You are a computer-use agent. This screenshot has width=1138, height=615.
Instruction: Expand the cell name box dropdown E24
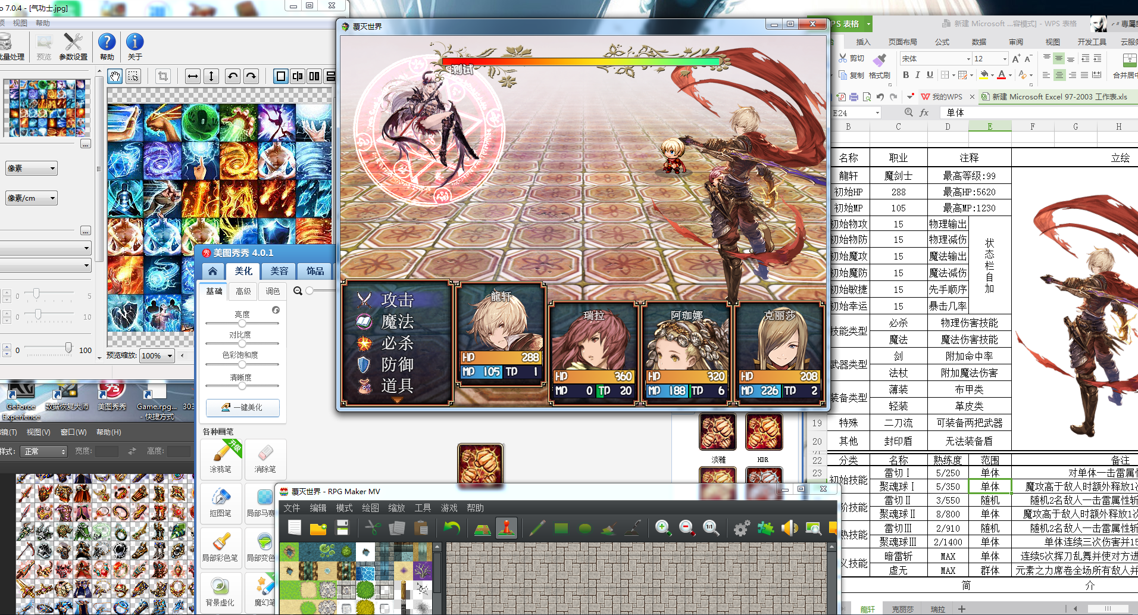pos(877,113)
